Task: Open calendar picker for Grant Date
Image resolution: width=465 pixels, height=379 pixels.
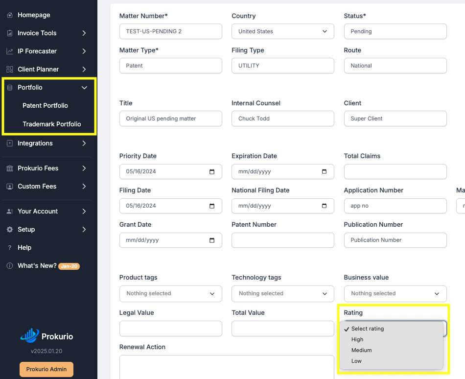Action: (x=212, y=240)
